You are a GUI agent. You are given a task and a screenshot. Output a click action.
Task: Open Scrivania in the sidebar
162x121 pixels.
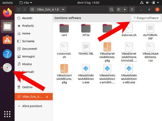pyautogui.click(x=33, y=41)
